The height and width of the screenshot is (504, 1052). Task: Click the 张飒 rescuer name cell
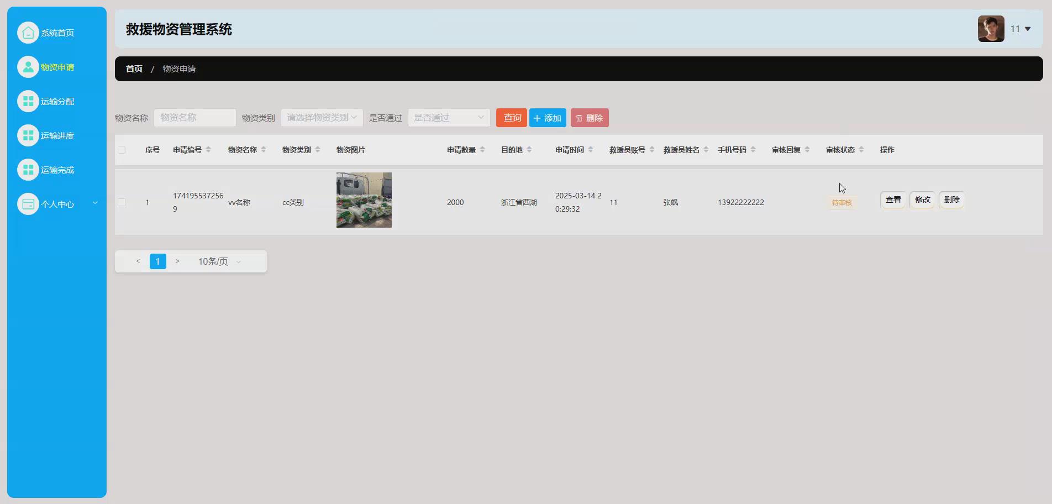coord(671,202)
